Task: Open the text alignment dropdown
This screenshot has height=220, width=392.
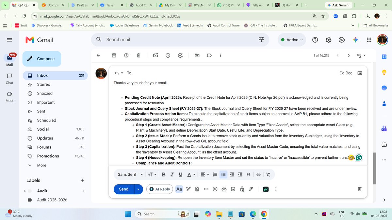Action: (x=205, y=174)
